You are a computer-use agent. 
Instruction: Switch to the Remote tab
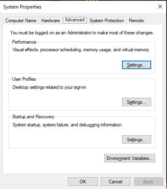click(136, 21)
